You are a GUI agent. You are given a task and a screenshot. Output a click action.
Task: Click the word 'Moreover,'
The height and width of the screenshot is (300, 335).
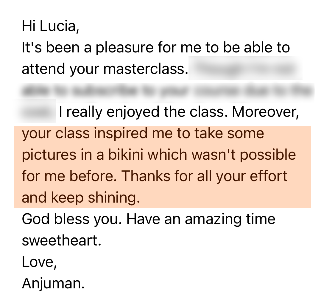click(x=266, y=112)
